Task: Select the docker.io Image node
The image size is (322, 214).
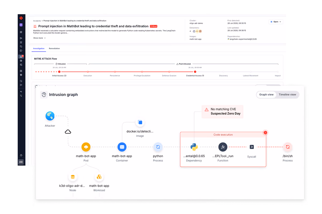Action: tap(140, 123)
